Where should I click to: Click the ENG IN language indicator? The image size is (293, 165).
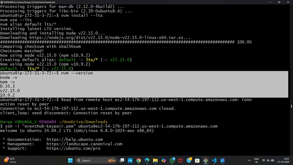pos(257,161)
